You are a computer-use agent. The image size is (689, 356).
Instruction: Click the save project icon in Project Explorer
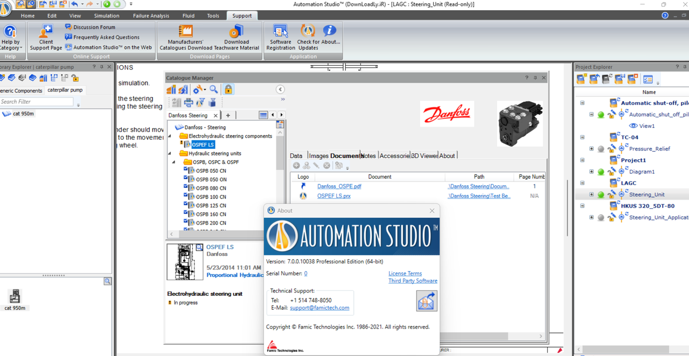(620, 79)
